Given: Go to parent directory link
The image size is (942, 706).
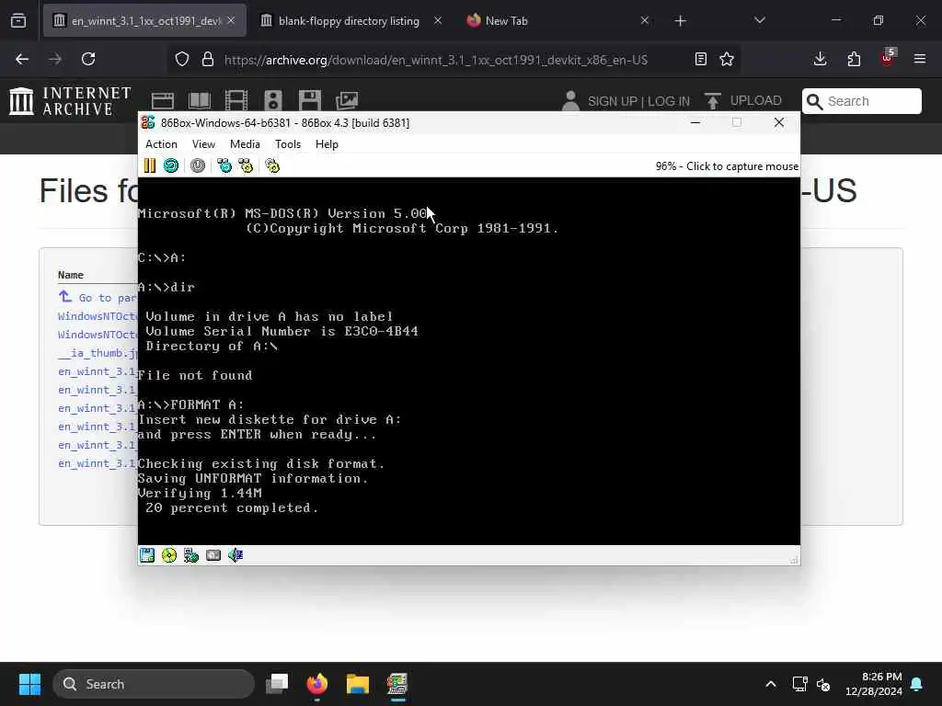Looking at the screenshot, I should pos(98,298).
